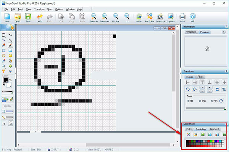The width and height of the screenshot is (229, 152).
Task: Click the Zoom out magnifier icon
Action: [x=105, y=18]
